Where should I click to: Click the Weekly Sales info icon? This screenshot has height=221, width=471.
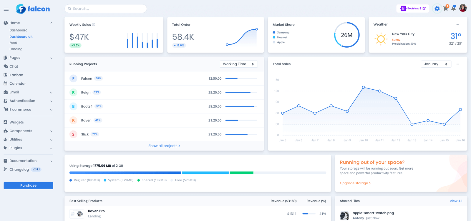(94, 25)
